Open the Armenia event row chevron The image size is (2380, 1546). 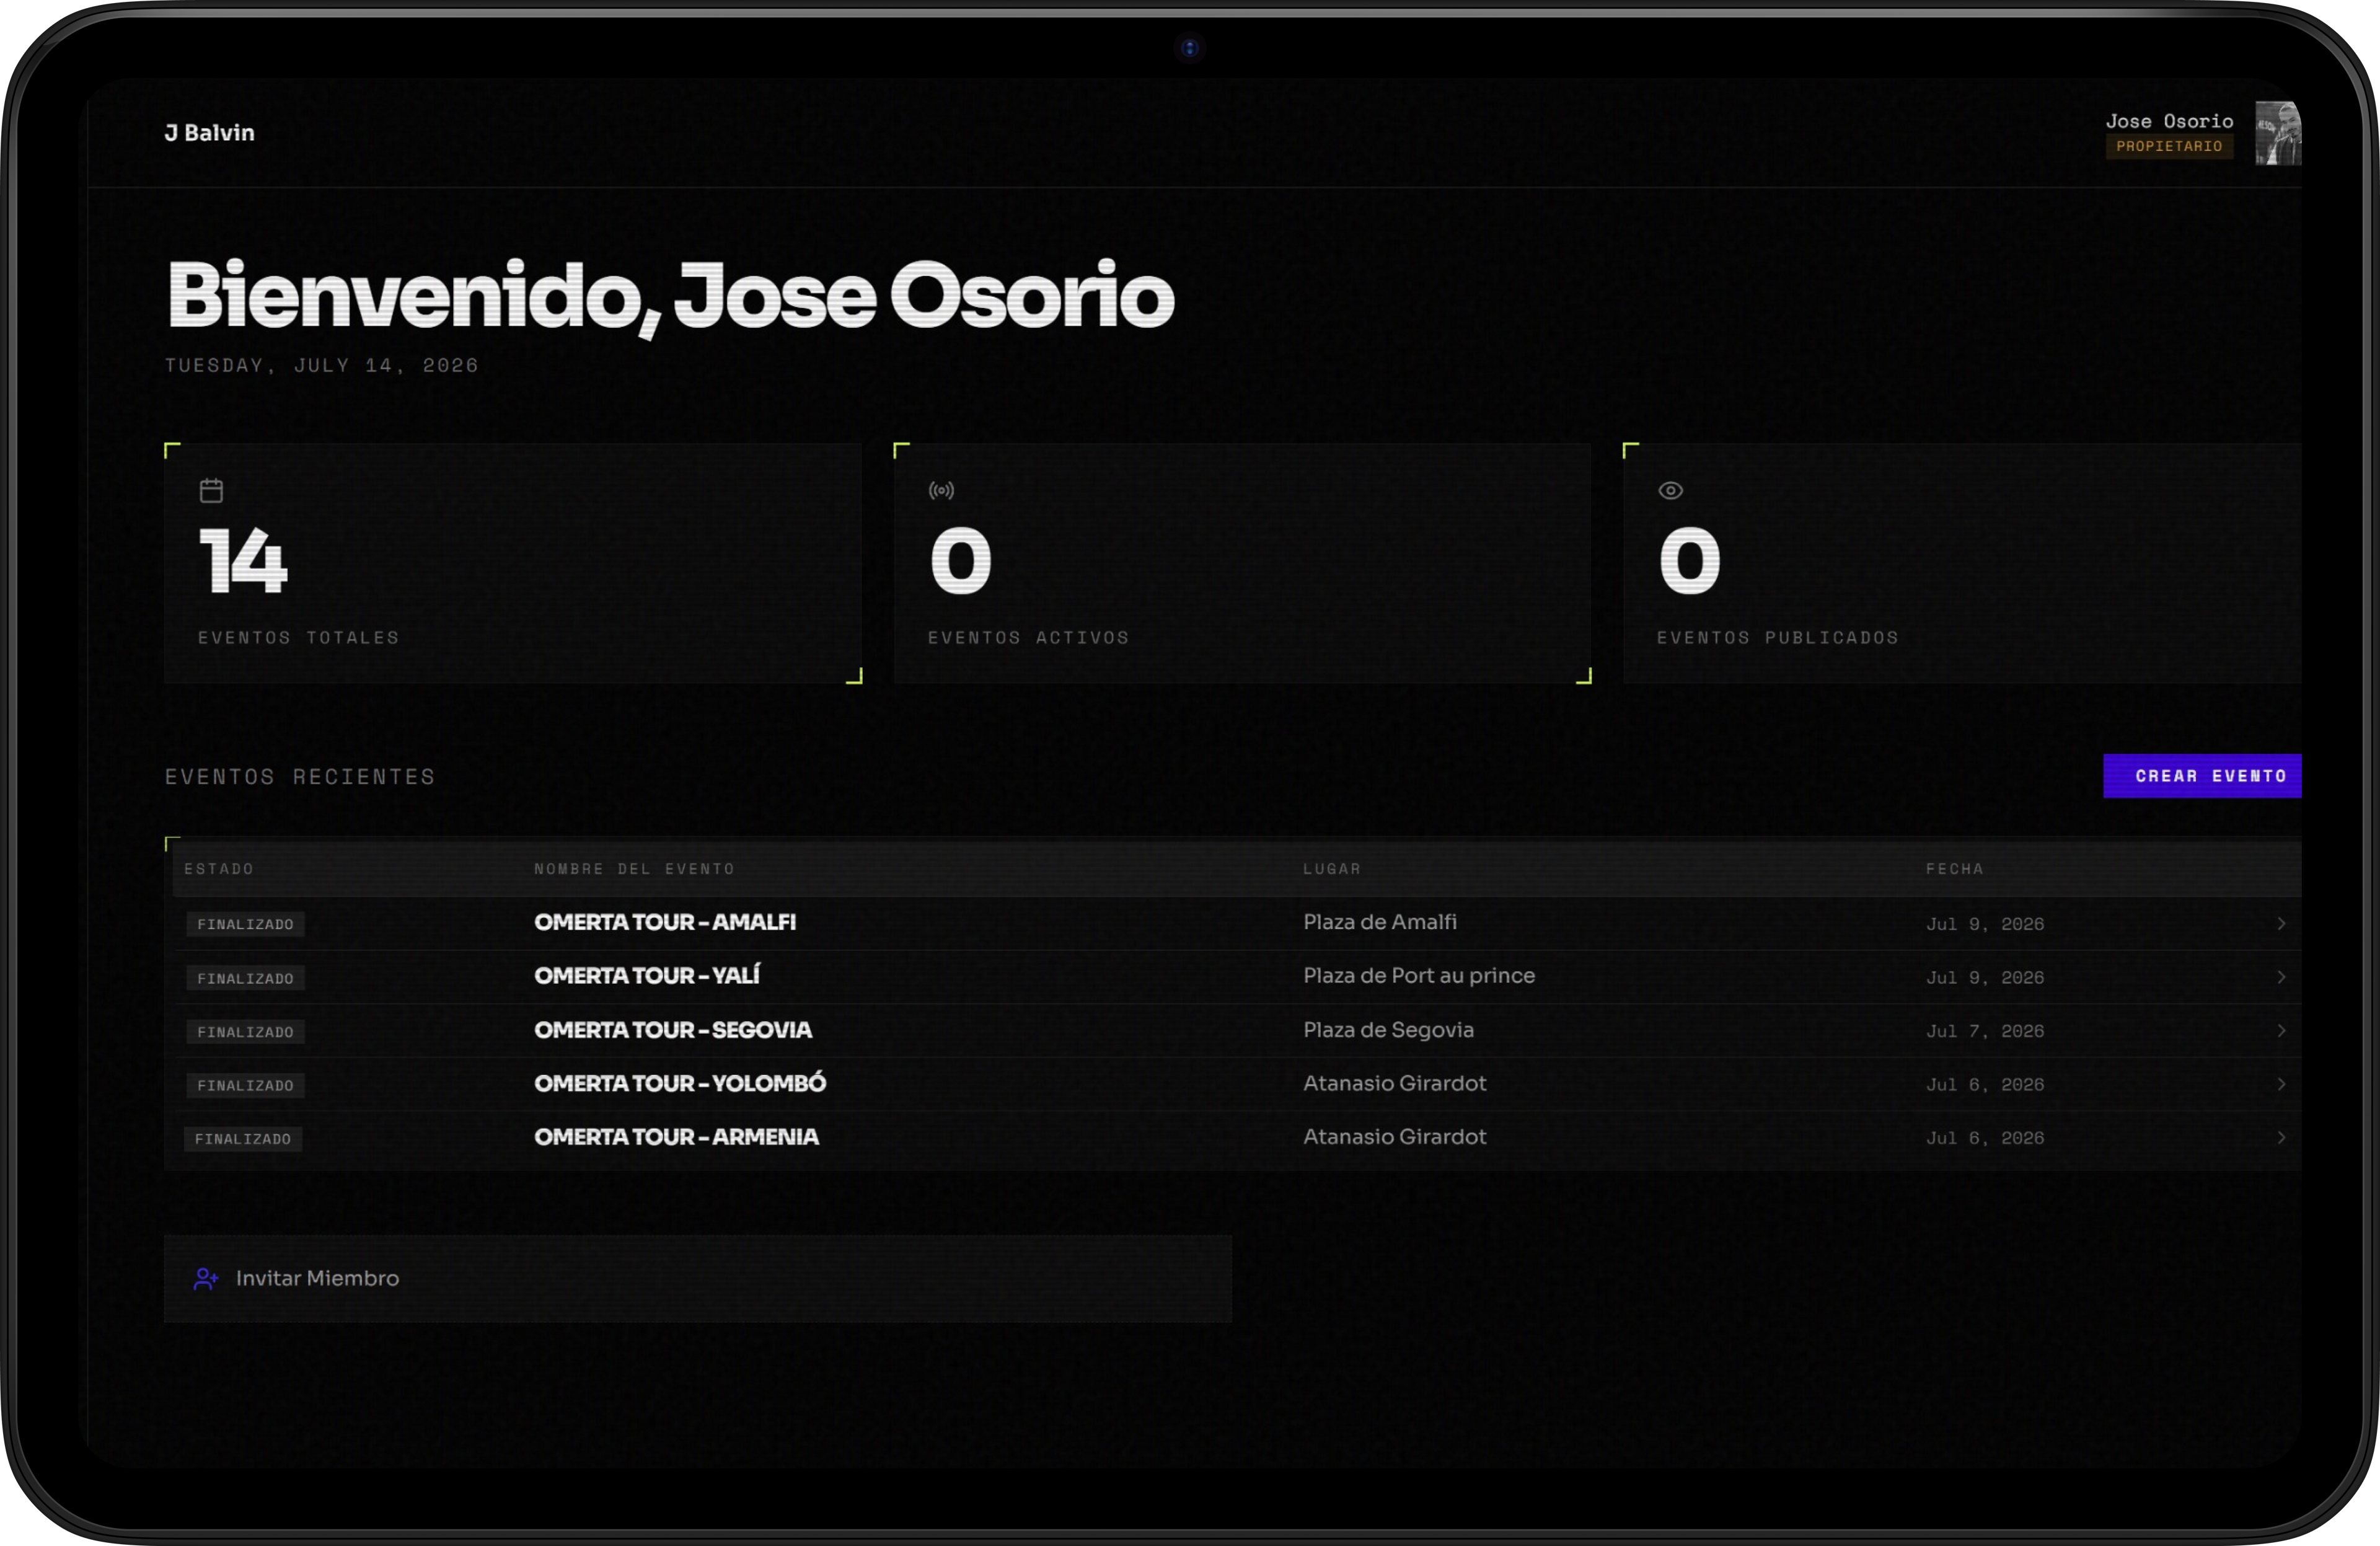tap(2281, 1137)
